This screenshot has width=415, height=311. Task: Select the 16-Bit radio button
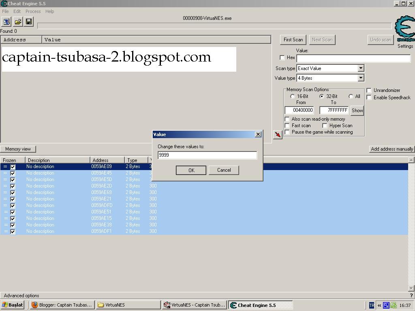tap(293, 96)
